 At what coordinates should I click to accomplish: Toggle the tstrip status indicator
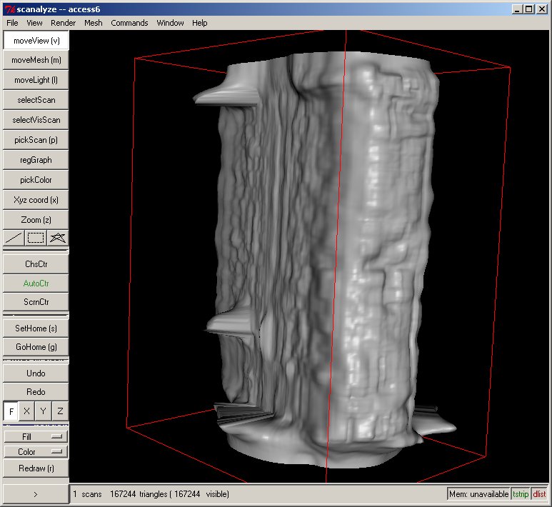[521, 494]
